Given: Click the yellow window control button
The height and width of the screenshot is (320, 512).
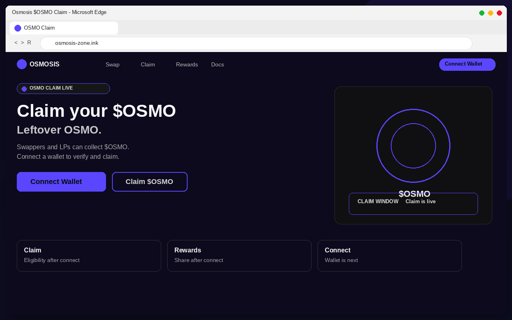Looking at the screenshot, I should pyautogui.click(x=490, y=13).
